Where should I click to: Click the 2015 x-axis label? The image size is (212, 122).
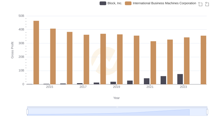[50, 87]
